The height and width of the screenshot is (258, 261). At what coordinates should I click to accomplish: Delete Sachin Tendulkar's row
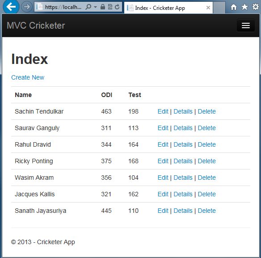207,111
